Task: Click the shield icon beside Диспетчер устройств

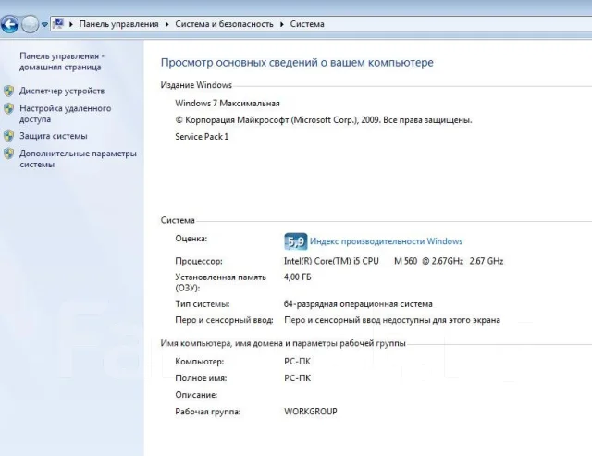Action: coord(8,91)
